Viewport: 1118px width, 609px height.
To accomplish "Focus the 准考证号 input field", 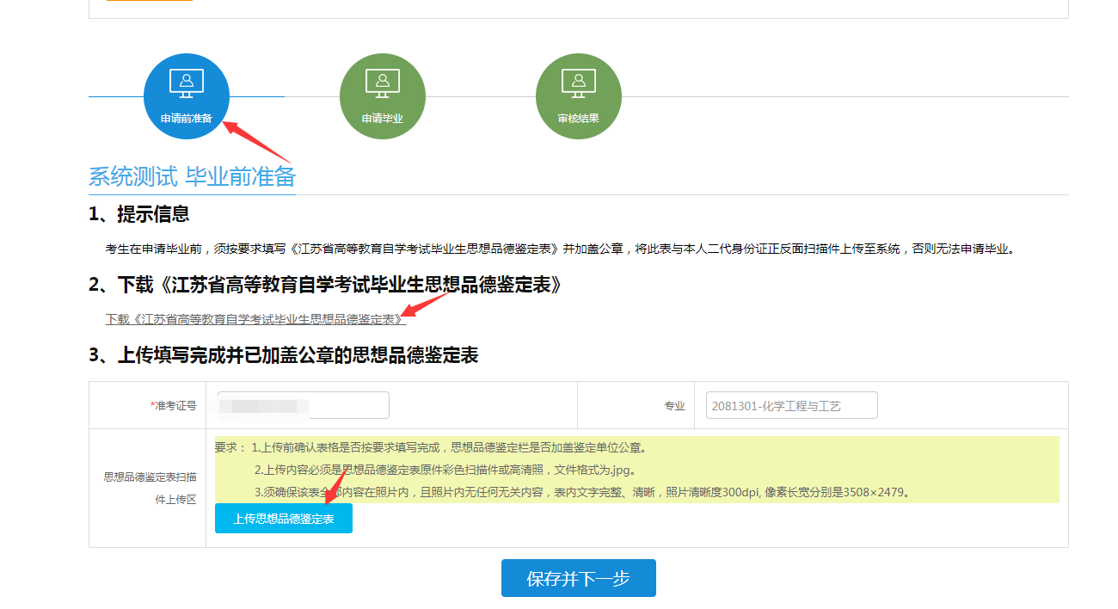I will (298, 405).
